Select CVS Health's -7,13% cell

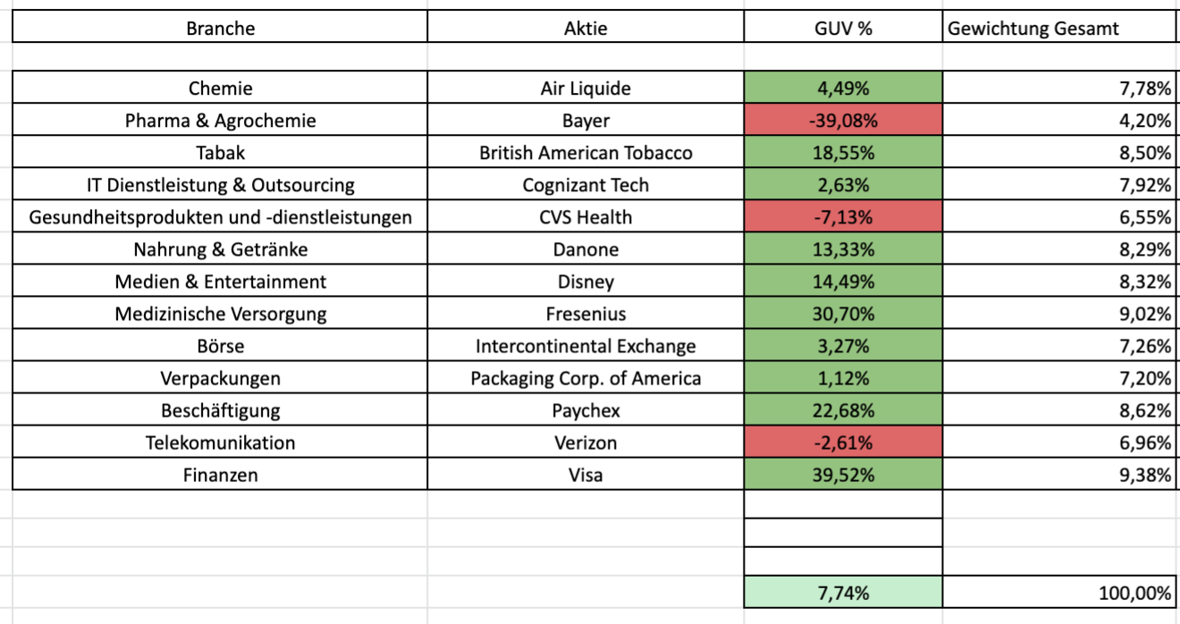point(843,217)
